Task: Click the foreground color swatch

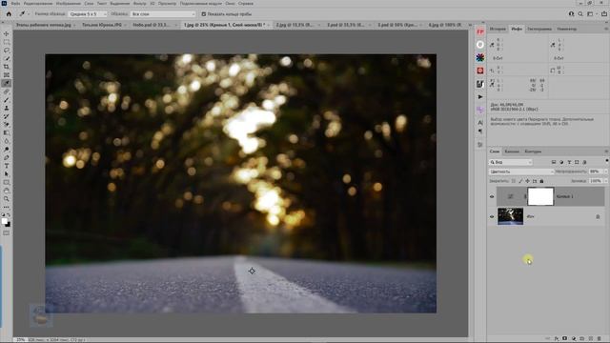Action: point(4,221)
